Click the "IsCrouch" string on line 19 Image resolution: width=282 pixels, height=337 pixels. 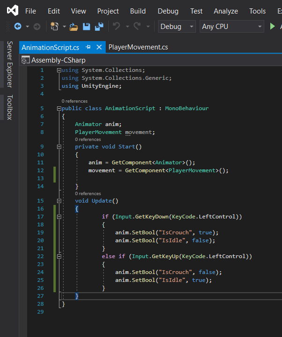point(175,232)
